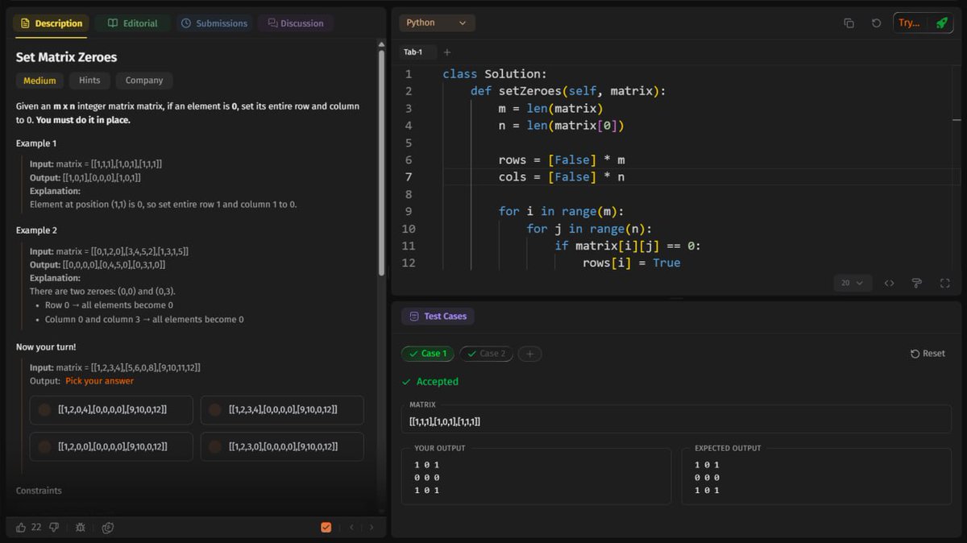Open the font size 20 dropdown

tap(852, 283)
